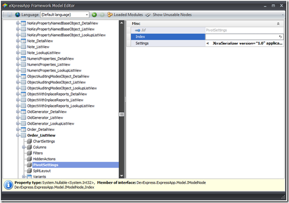The image size is (289, 203).
Task: Click the Order_DetailView view icon
Action: (23, 129)
